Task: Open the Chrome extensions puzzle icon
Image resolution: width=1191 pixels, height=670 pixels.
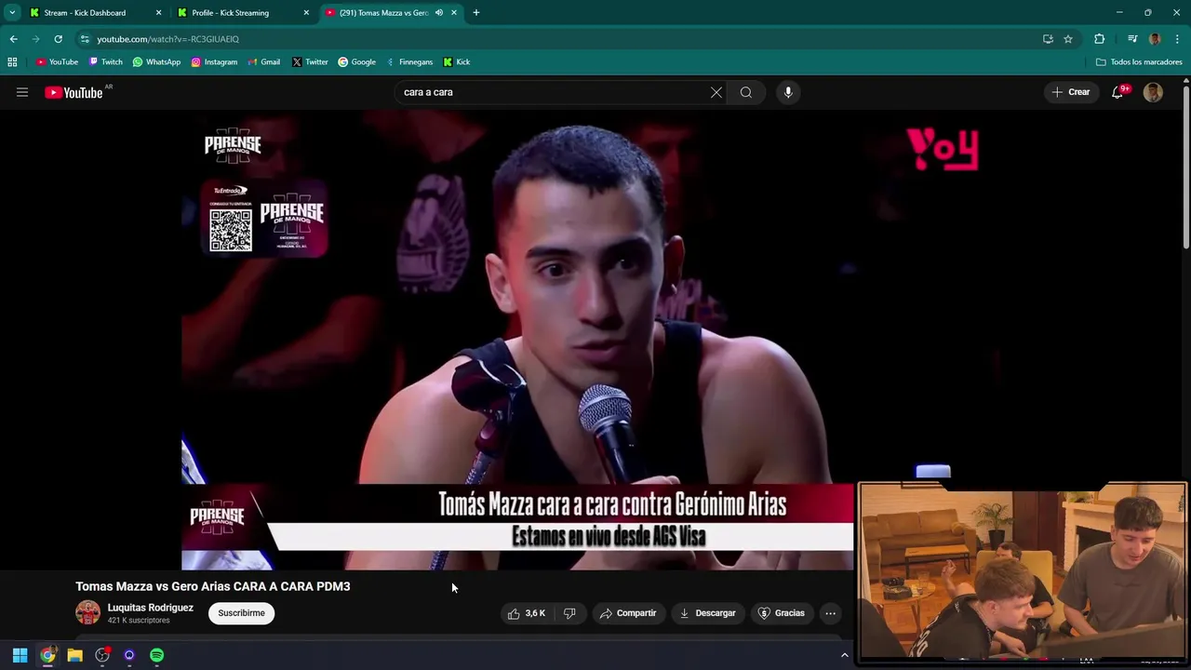Action: [x=1100, y=39]
